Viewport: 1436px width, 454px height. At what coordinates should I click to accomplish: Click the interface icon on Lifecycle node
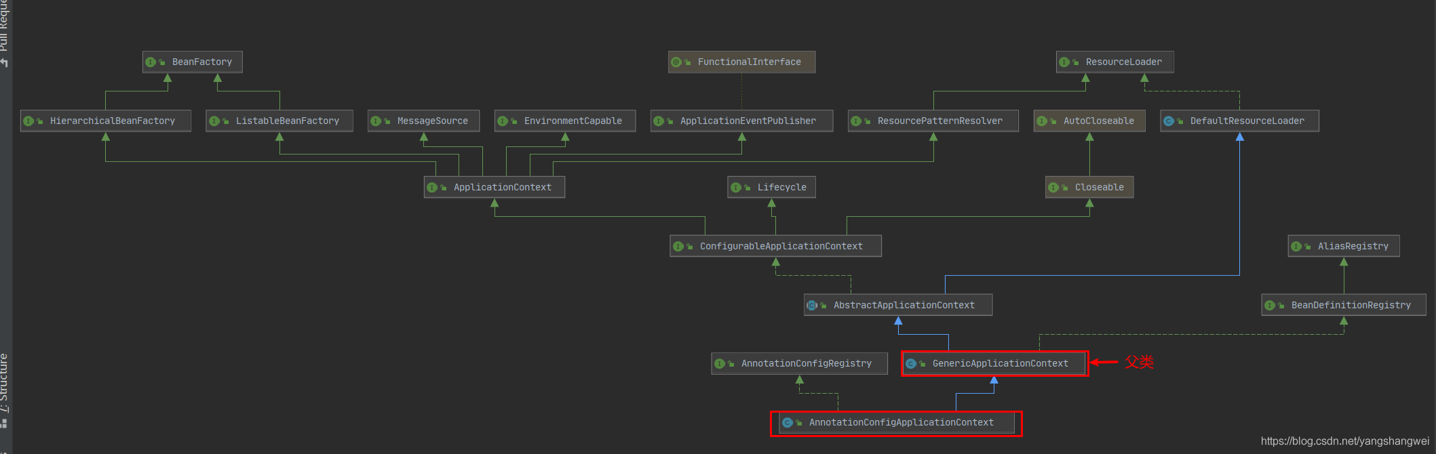tap(736, 188)
